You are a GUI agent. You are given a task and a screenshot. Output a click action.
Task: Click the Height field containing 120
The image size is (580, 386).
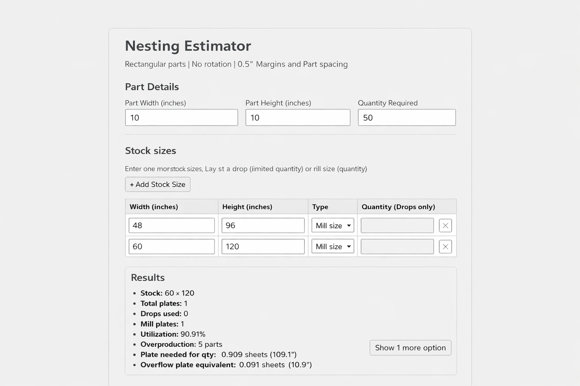coord(263,246)
